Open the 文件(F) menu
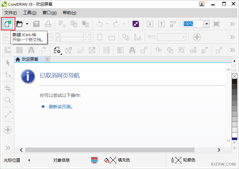 (x=11, y=13)
